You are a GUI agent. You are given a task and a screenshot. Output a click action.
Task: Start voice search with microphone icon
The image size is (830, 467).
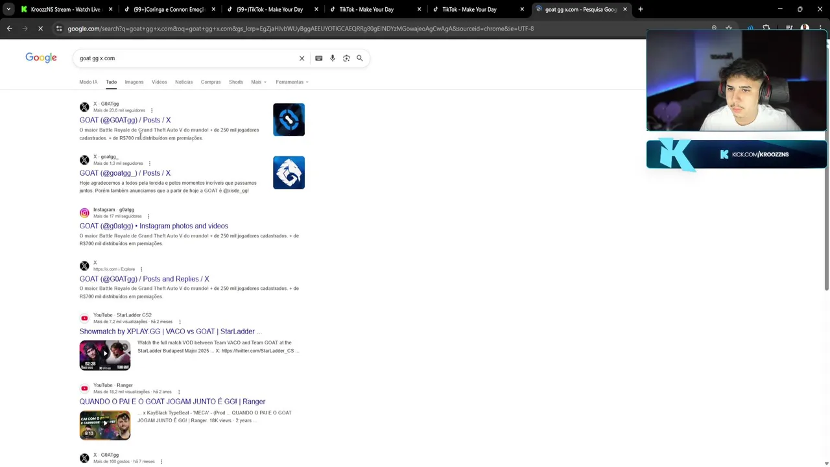333,58
